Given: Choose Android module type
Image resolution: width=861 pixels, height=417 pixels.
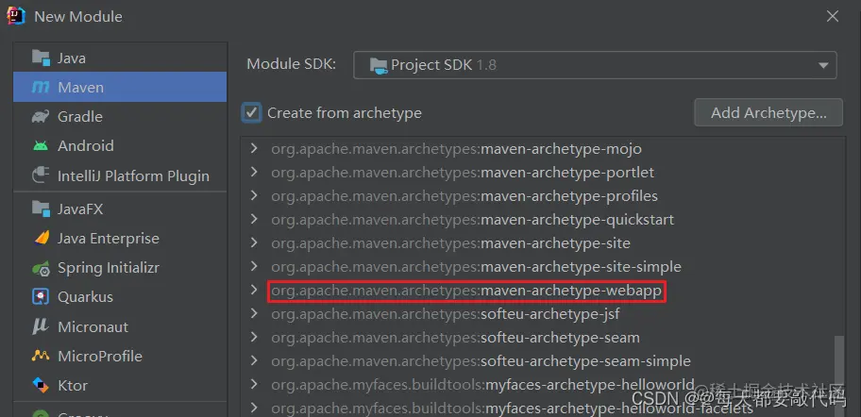Looking at the screenshot, I should click(x=120, y=146).
